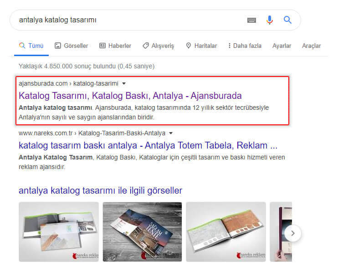The image size is (338, 277).
Task: Open the Ayarlar settings menu
Action: [x=282, y=46]
